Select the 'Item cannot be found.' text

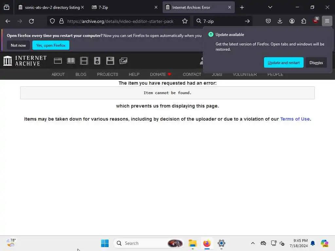click(x=167, y=93)
